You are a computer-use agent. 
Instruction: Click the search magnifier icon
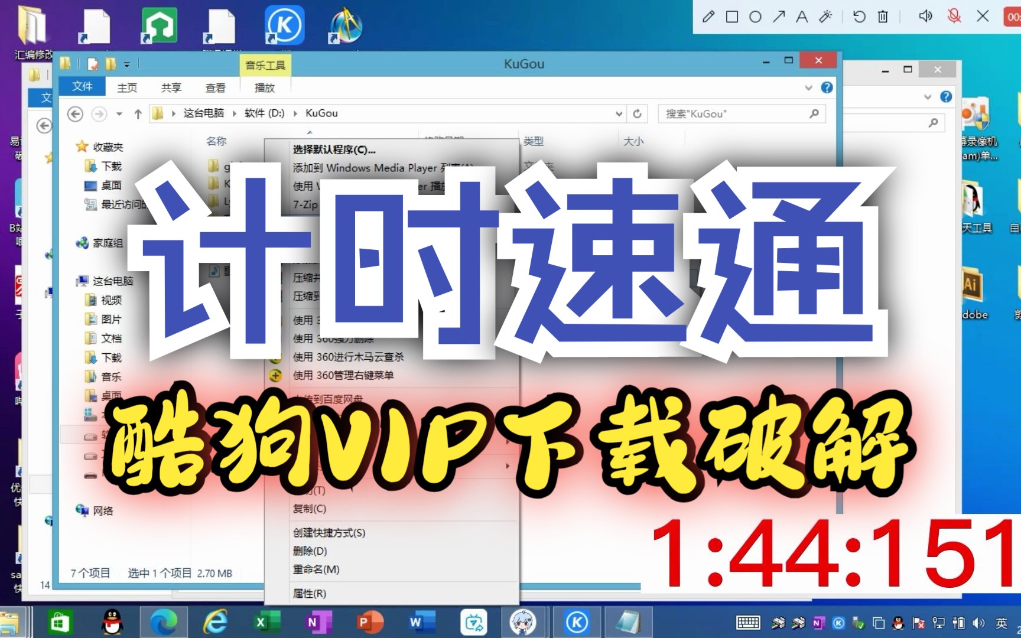coord(814,113)
